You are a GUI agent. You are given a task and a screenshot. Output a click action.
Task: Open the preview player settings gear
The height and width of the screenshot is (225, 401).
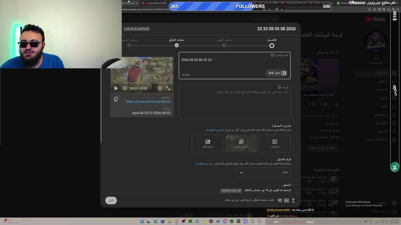(x=160, y=88)
